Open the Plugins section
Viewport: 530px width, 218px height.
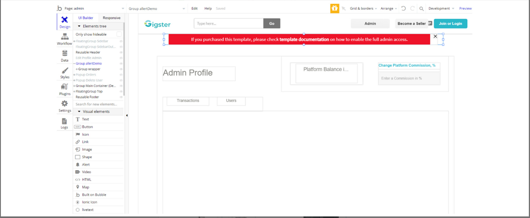coord(65,89)
